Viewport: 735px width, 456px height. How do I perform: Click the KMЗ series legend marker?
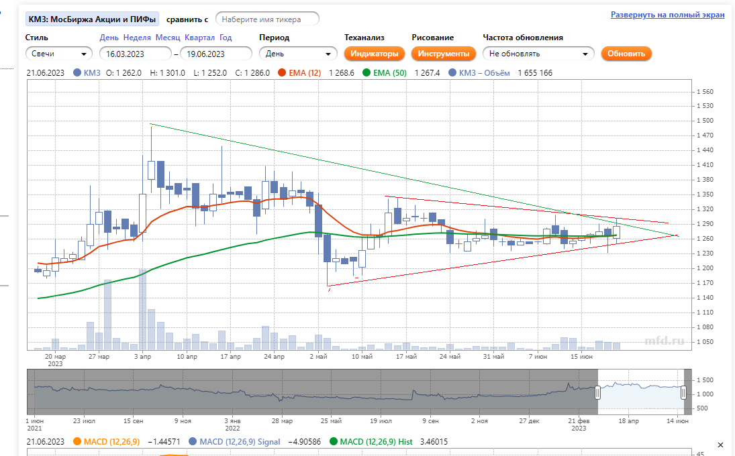(78, 73)
